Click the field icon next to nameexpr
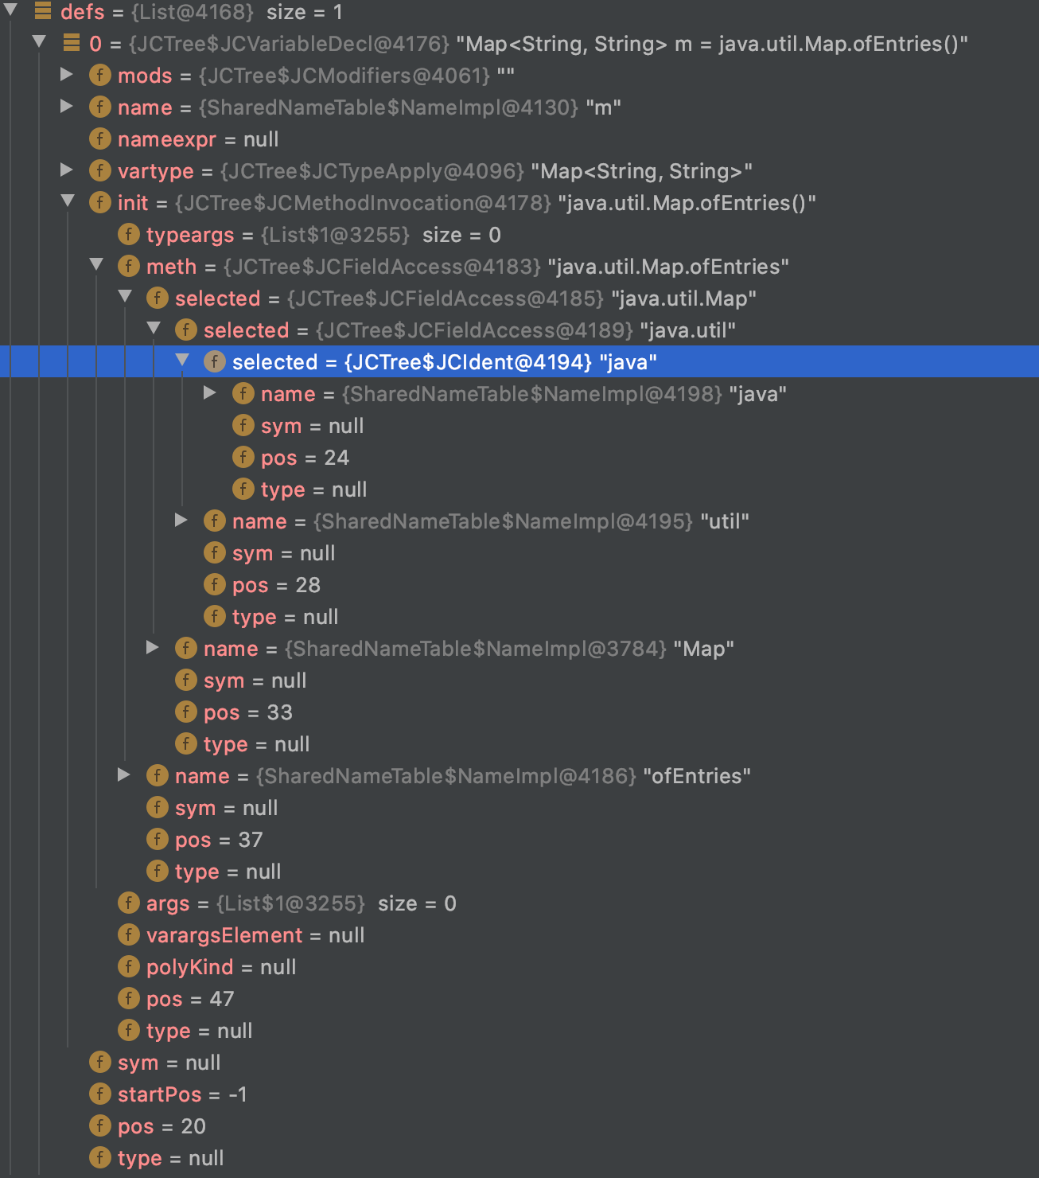Viewport: 1039px width, 1178px height. tap(100, 138)
